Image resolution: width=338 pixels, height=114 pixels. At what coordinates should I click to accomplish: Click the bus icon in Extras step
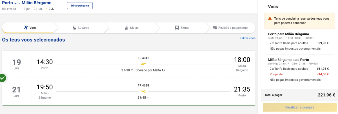tap(177, 28)
